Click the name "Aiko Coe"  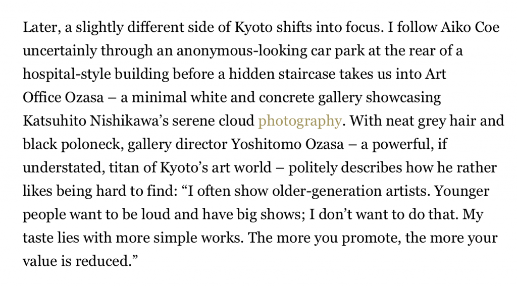(470, 27)
